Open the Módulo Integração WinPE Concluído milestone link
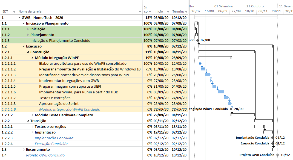 [x=70, y=109]
